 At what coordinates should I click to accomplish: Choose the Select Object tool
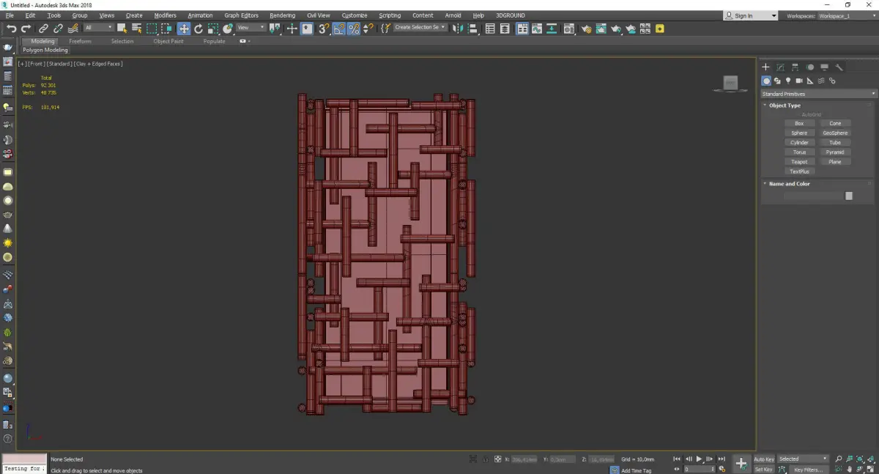click(122, 29)
